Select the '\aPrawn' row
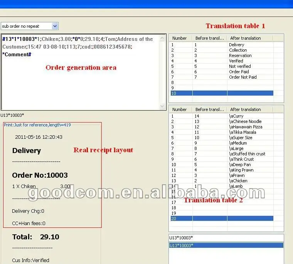293x264 pixels. 222,175
